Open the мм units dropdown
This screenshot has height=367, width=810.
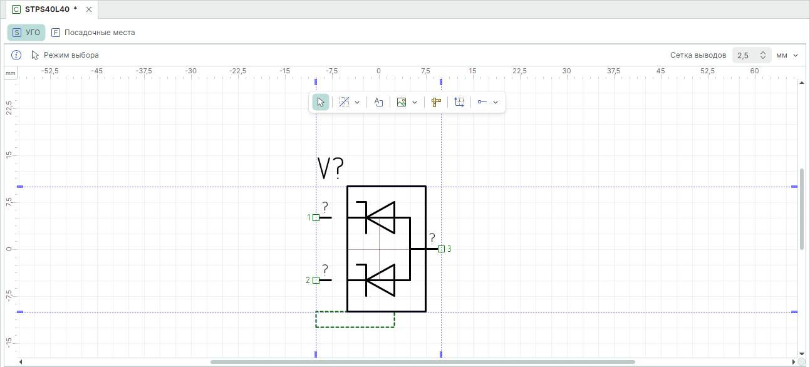coord(787,55)
